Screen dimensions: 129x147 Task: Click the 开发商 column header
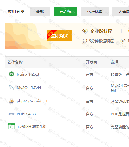[91, 62]
